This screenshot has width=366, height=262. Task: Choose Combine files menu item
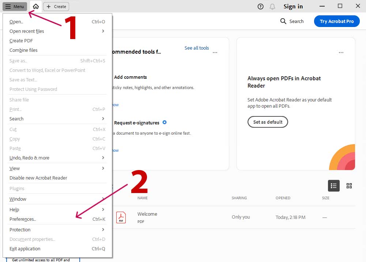[x=57, y=50]
